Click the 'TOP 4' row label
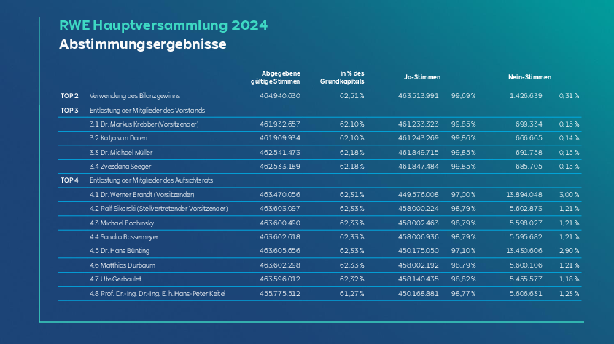Viewport: 614px width, 344px height. tap(69, 180)
